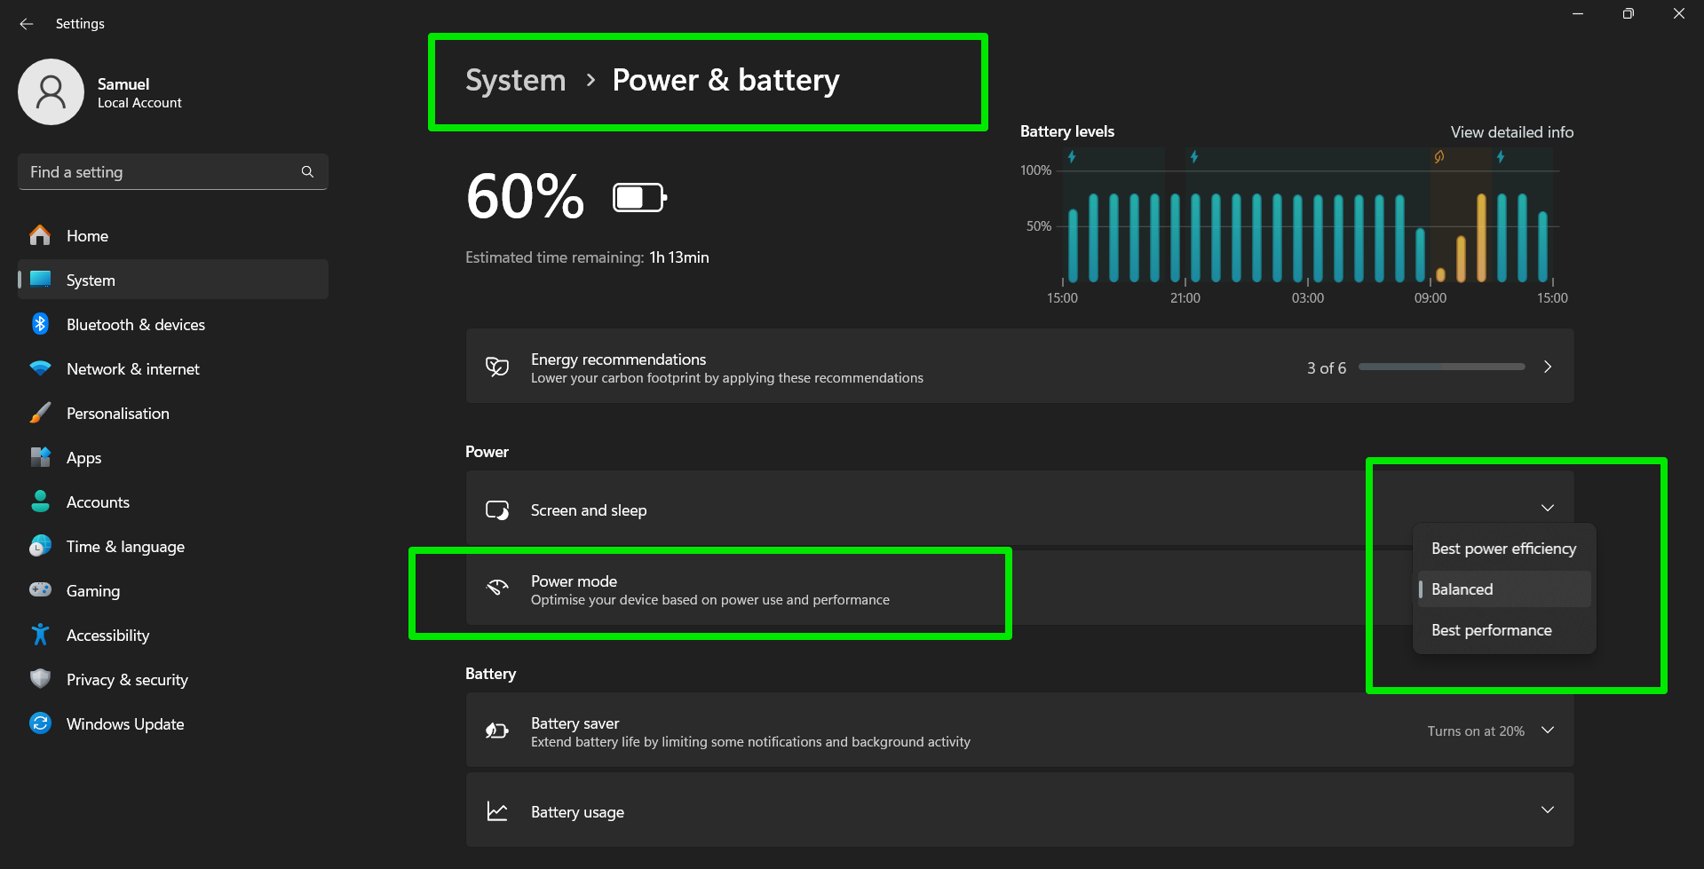This screenshot has height=869, width=1704.
Task: Click the Windows Update icon
Action: click(x=40, y=723)
